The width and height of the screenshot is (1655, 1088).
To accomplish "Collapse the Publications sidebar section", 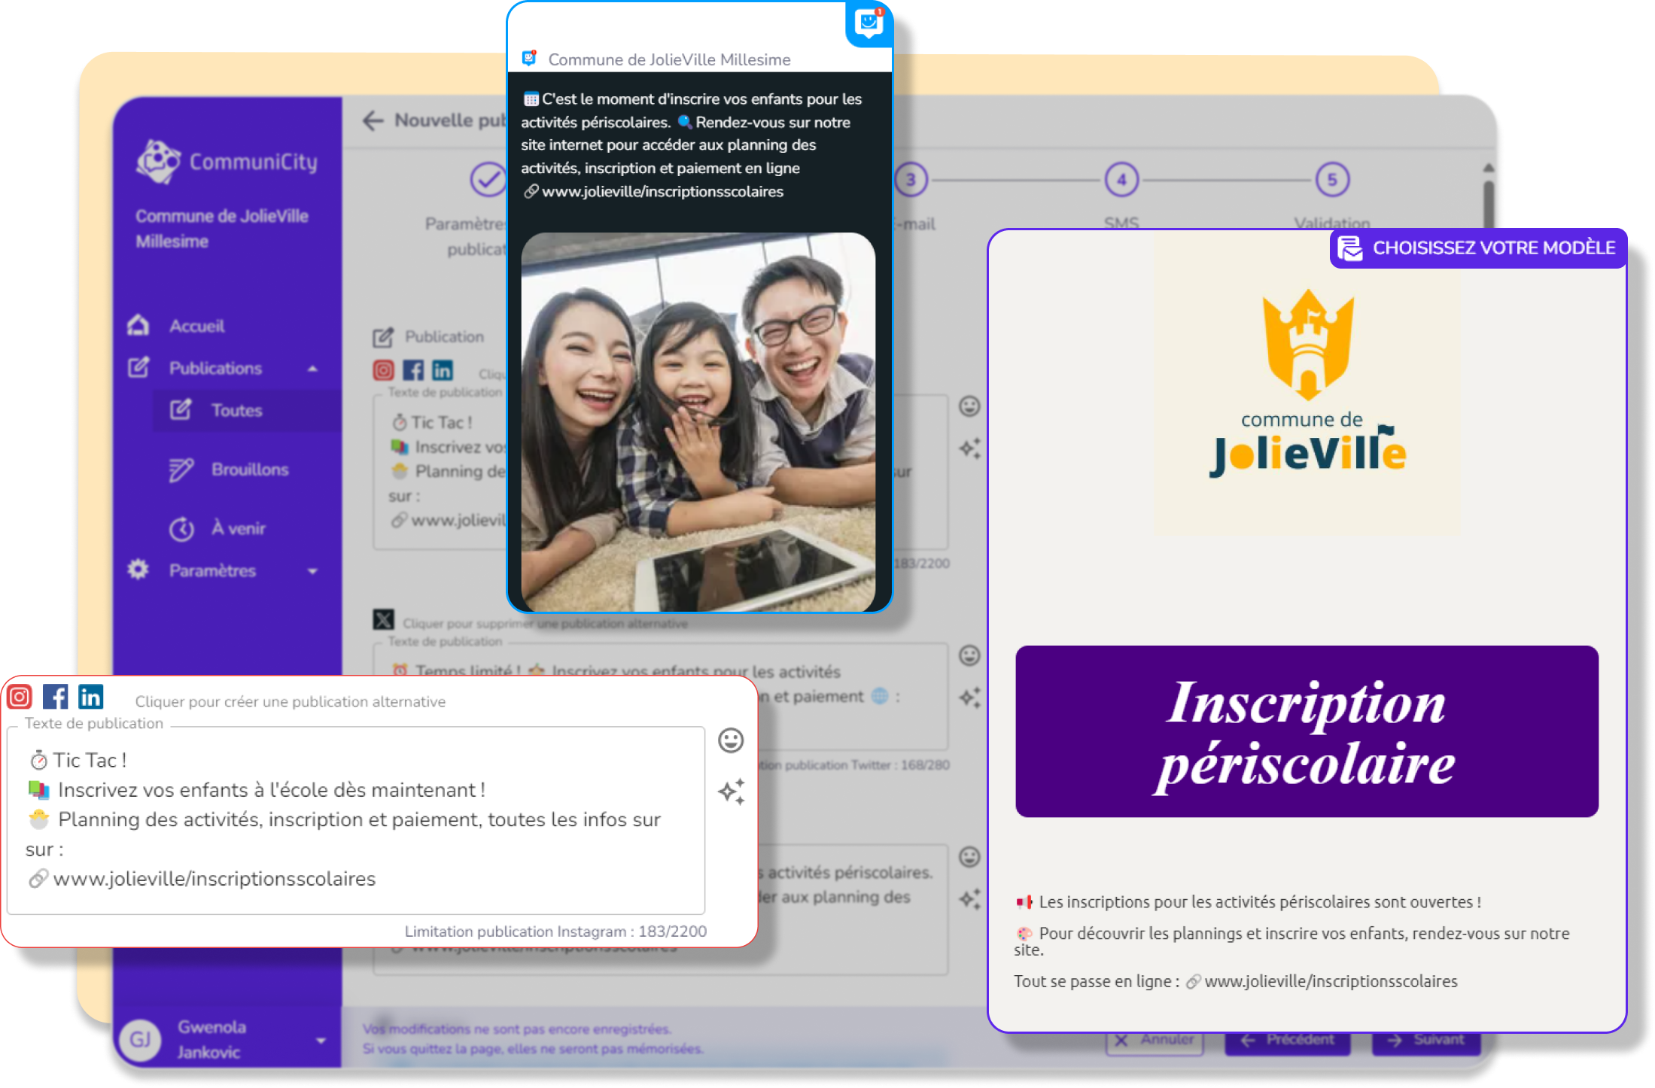I will click(x=312, y=369).
